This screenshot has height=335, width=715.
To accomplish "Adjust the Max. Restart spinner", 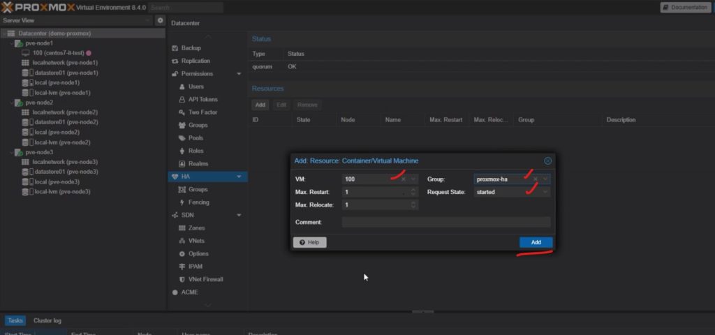I will (413, 193).
